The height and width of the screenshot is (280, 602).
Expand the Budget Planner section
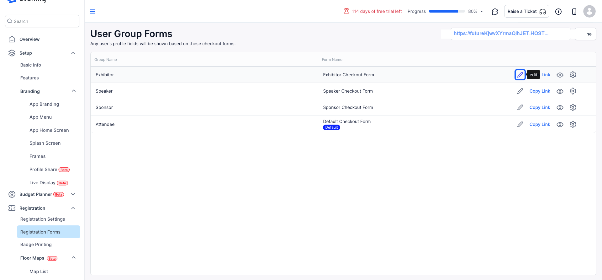click(73, 194)
